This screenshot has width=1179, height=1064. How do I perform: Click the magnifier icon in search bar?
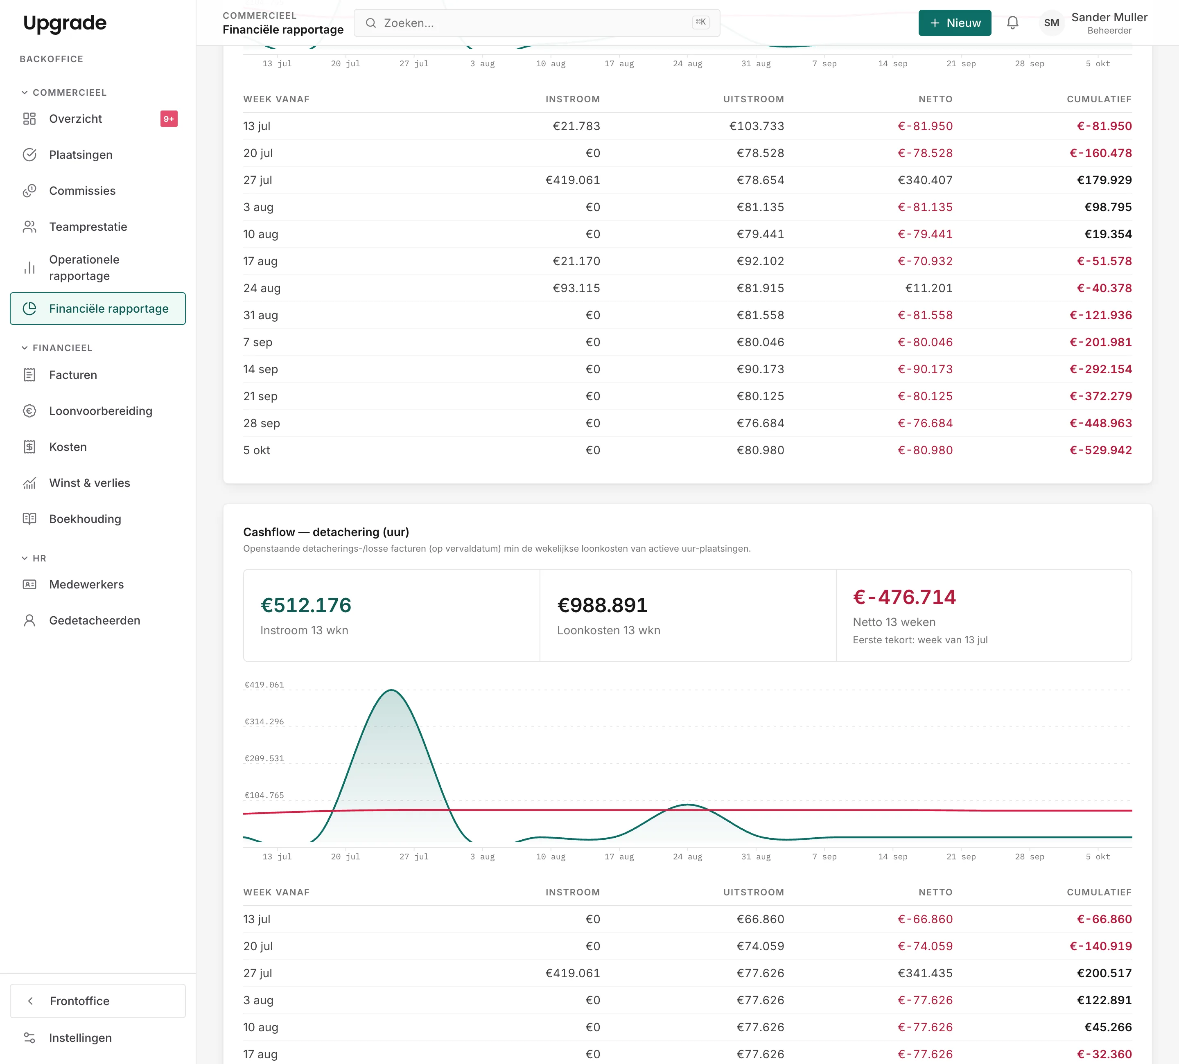tap(371, 23)
